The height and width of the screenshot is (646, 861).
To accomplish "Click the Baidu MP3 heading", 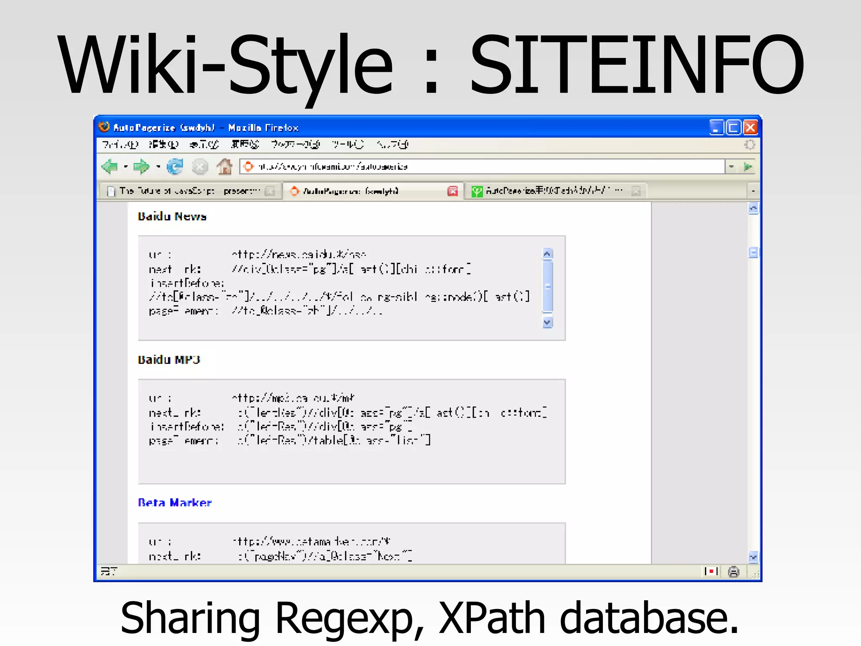I will (x=169, y=360).
